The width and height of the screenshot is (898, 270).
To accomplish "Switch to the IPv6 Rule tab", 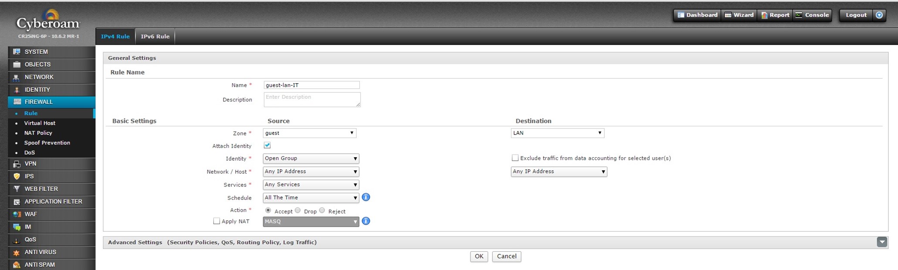I will (x=155, y=37).
